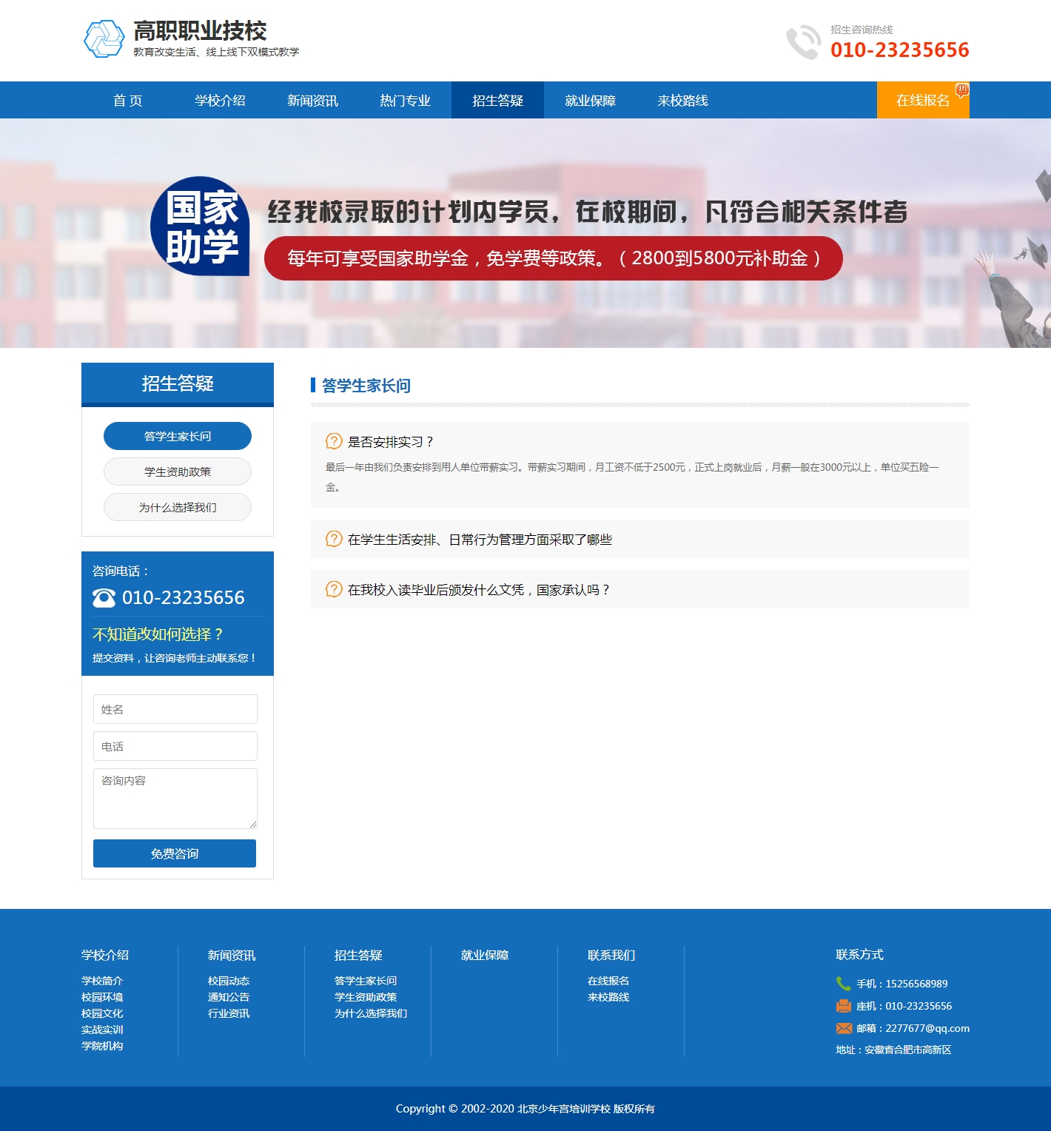This screenshot has width=1051, height=1131.
Task: Collapse the 是否安排实习 question
Action: 390,442
